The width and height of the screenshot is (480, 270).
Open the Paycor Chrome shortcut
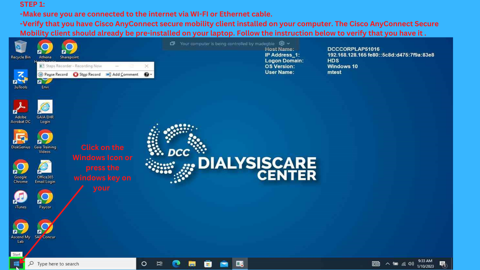[x=45, y=199]
